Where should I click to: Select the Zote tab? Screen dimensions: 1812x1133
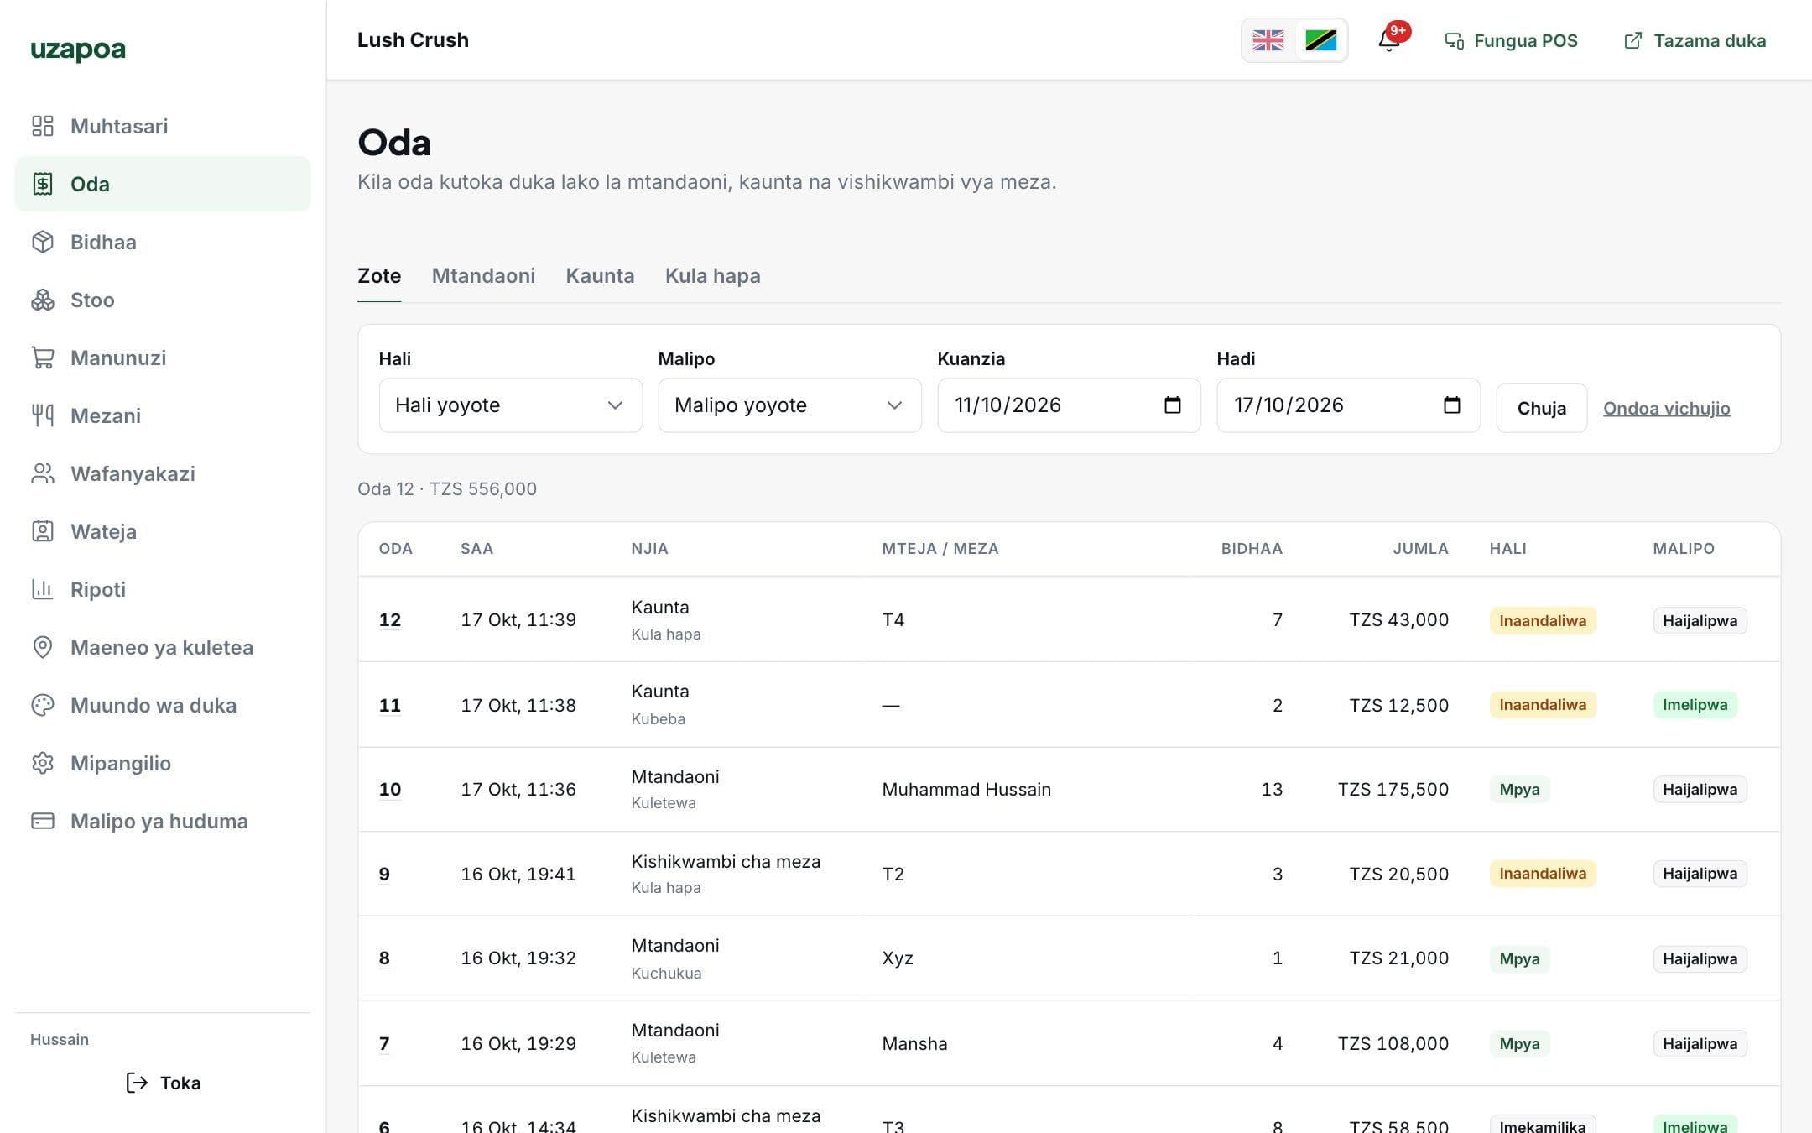coord(379,276)
